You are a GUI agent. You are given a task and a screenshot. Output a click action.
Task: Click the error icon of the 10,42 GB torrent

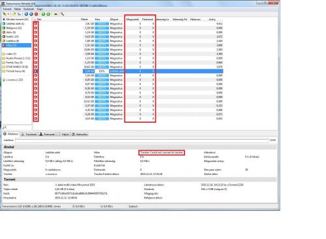[36, 101]
